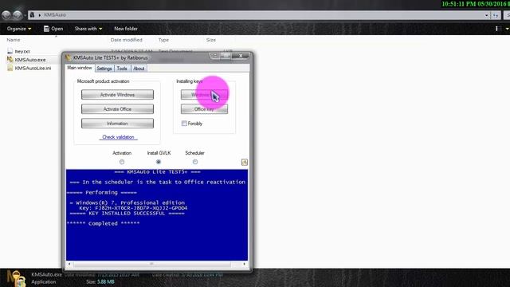Screen dimensions: 510x287
Task: Select KMSAutoLite.ini in the file list
Action: point(33,69)
